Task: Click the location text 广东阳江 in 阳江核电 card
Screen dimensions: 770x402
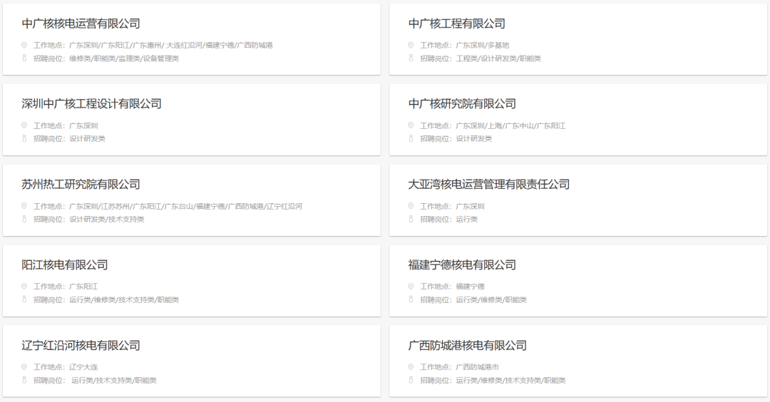Action: coord(83,286)
